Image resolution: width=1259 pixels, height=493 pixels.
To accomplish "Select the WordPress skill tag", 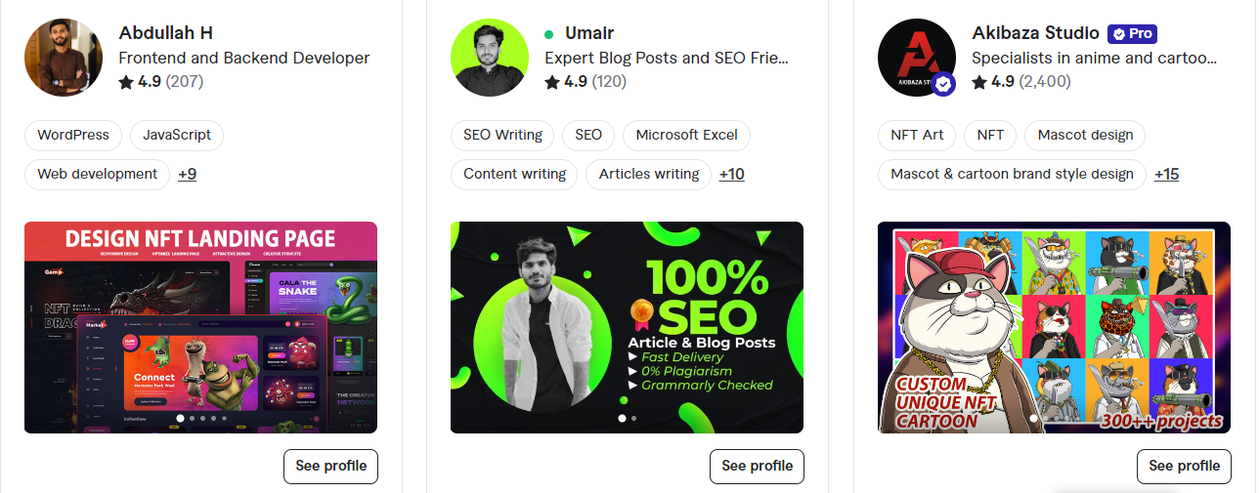I will (73, 135).
